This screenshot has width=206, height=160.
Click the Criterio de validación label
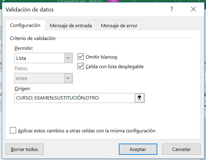coord(33,38)
